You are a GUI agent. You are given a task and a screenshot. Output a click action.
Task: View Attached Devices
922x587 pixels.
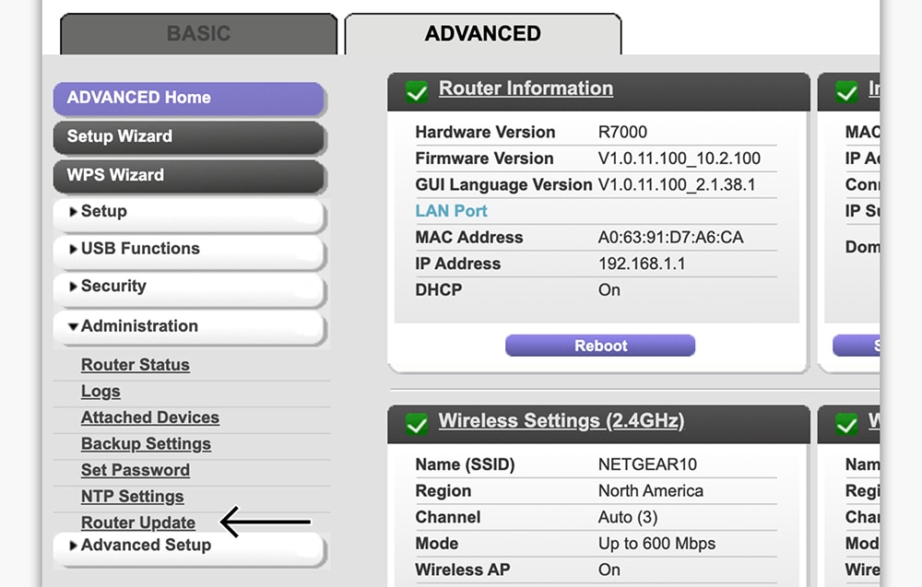[x=150, y=417]
